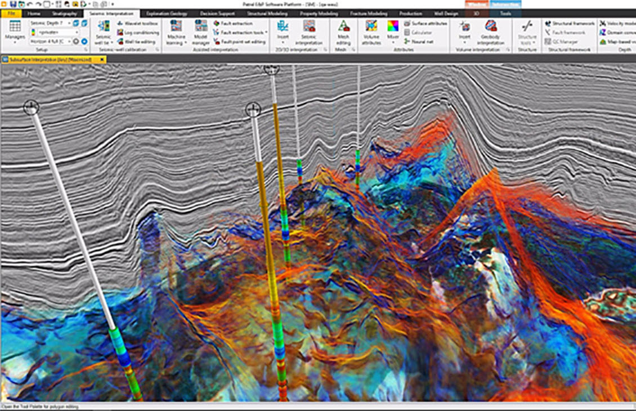
Task: Open the Setup group dialog launcher
Action: point(86,50)
